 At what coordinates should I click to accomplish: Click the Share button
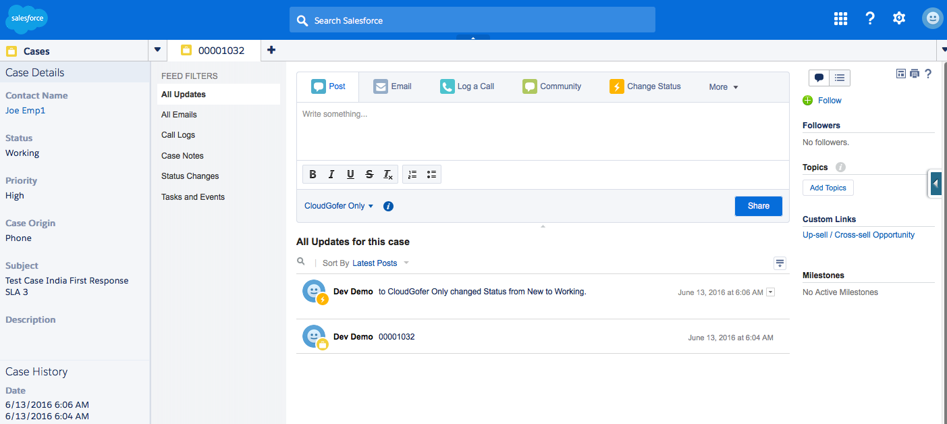click(758, 206)
